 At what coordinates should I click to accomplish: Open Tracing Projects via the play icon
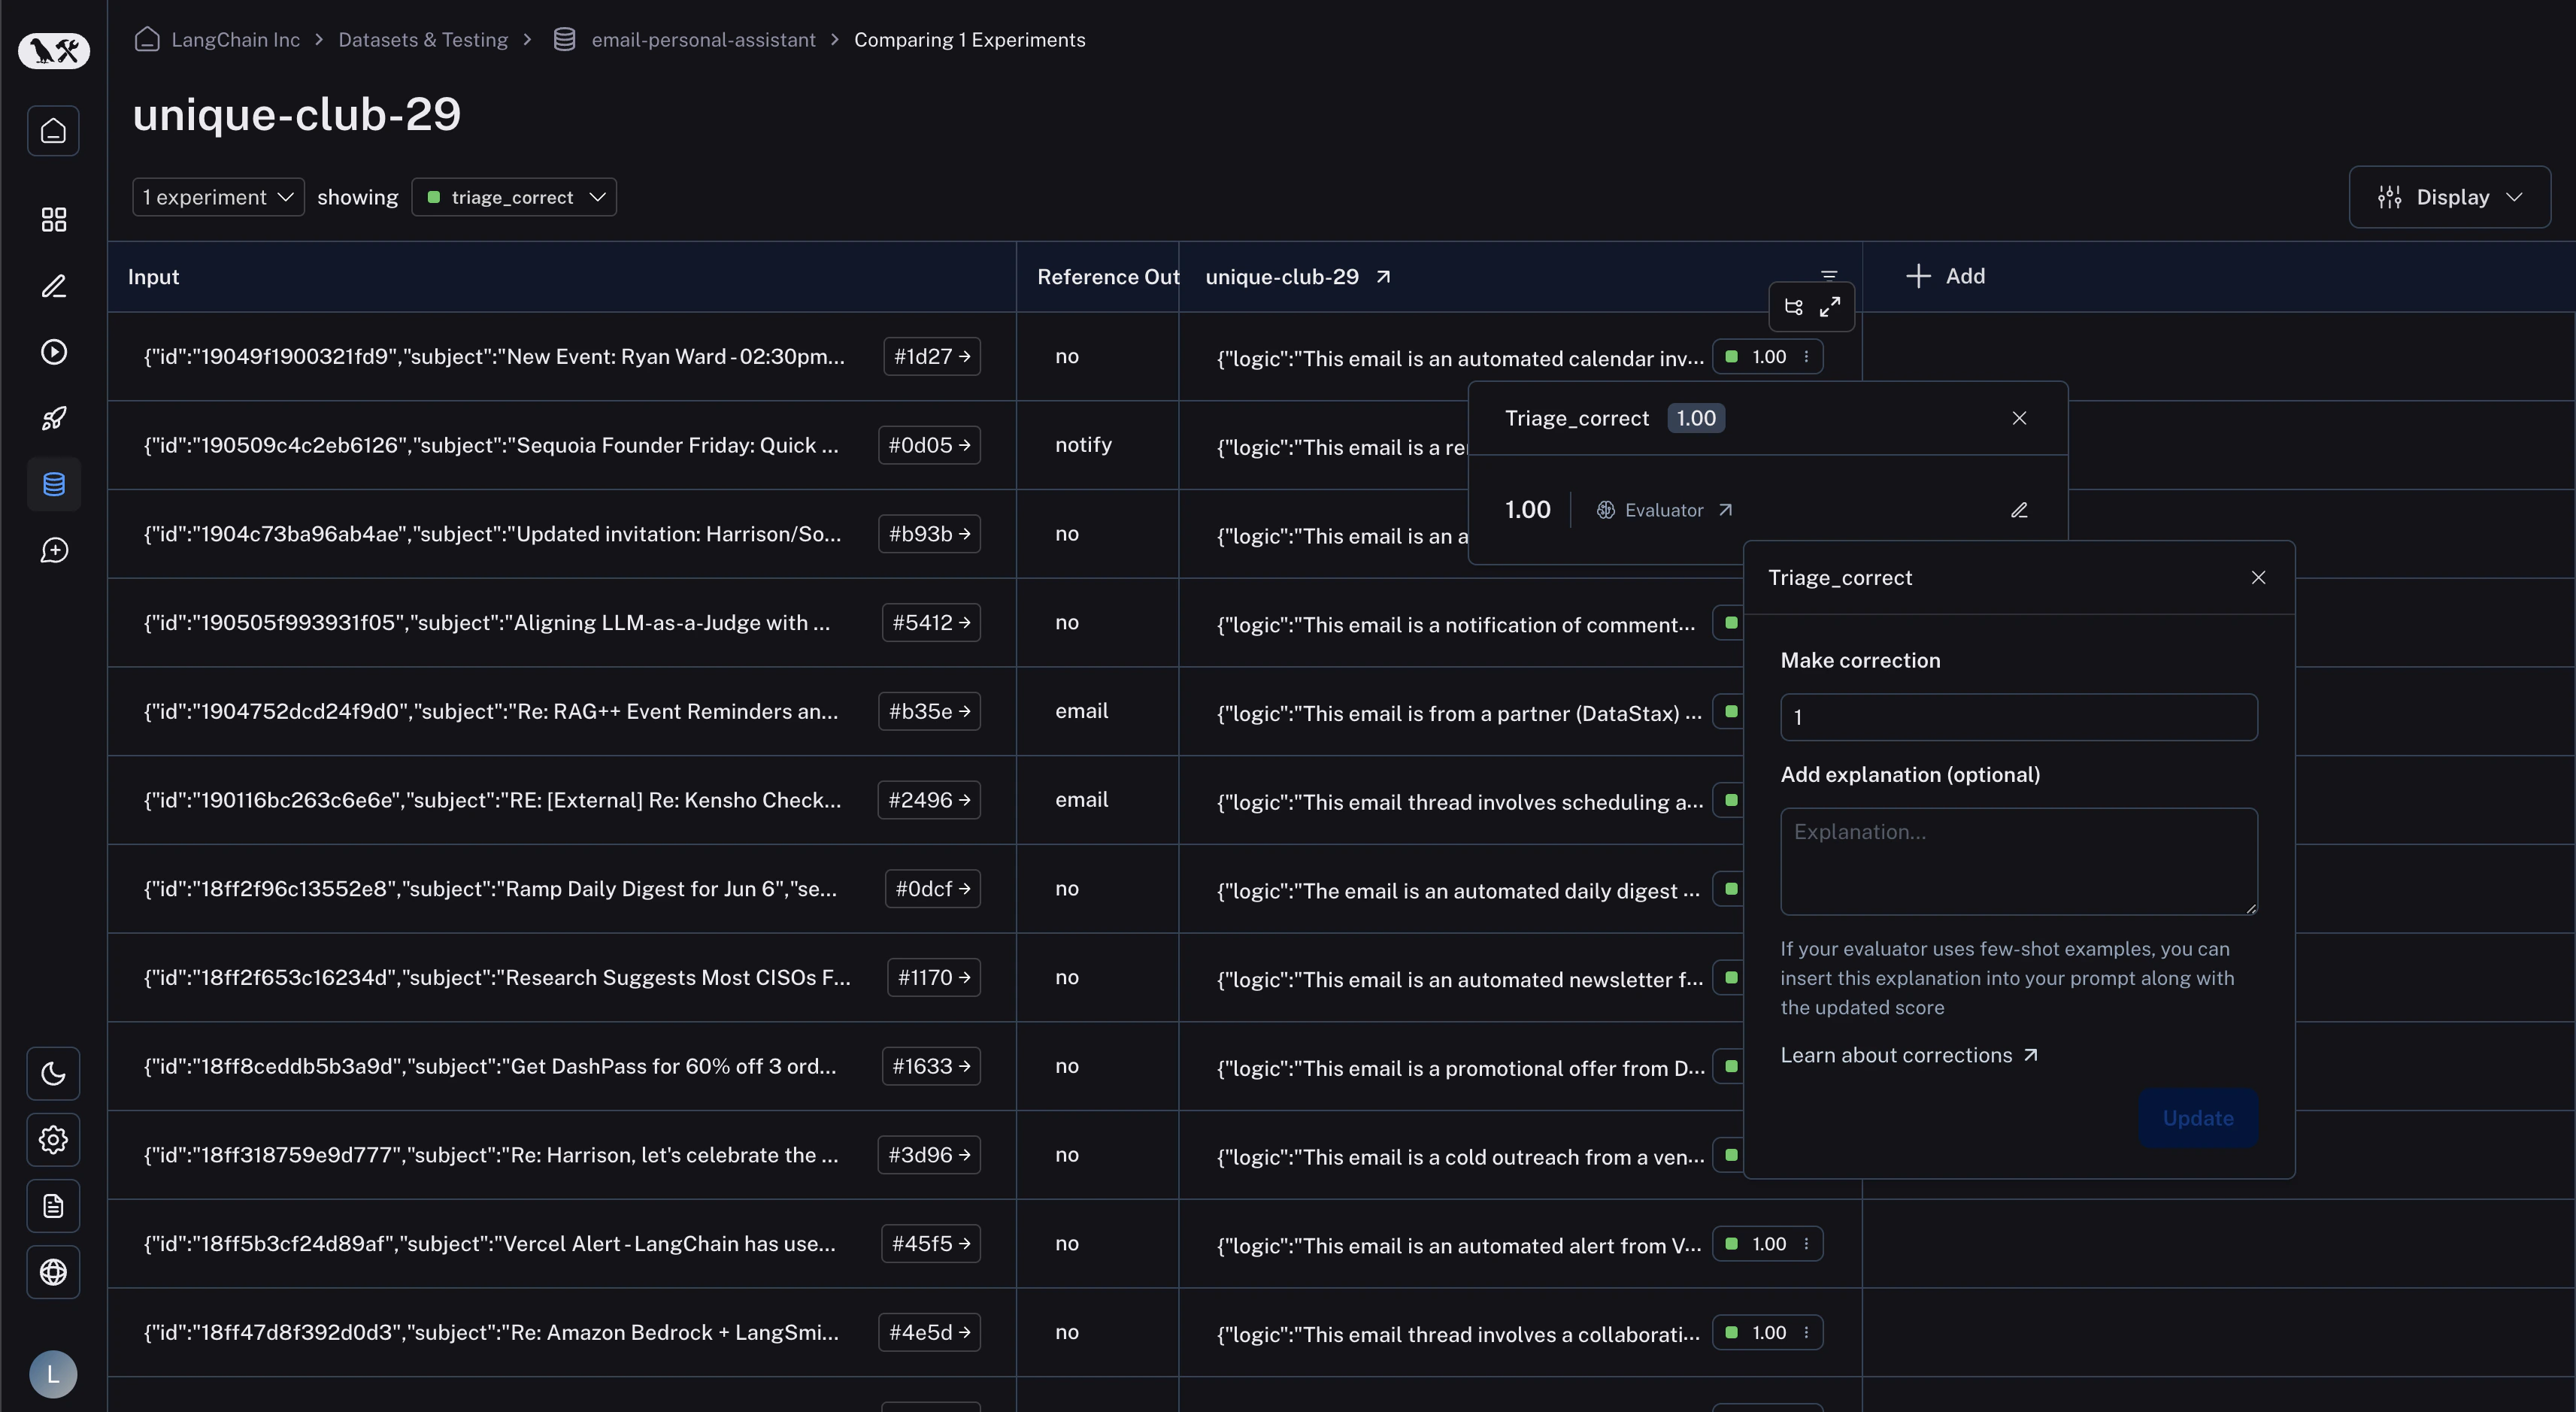pyautogui.click(x=53, y=352)
